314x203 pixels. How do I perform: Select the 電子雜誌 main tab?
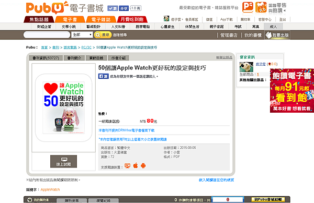coord(101,19)
